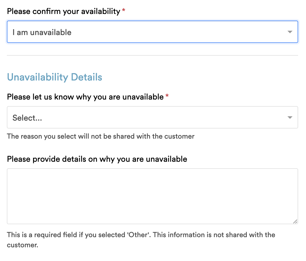Image resolution: width=306 pixels, height=261 pixels.
Task: Click the 'Please confirm your availability' label
Action: pos(64,11)
